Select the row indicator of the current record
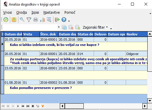Screen dimensions: 152x110 pyautogui.click(x=2, y=44)
